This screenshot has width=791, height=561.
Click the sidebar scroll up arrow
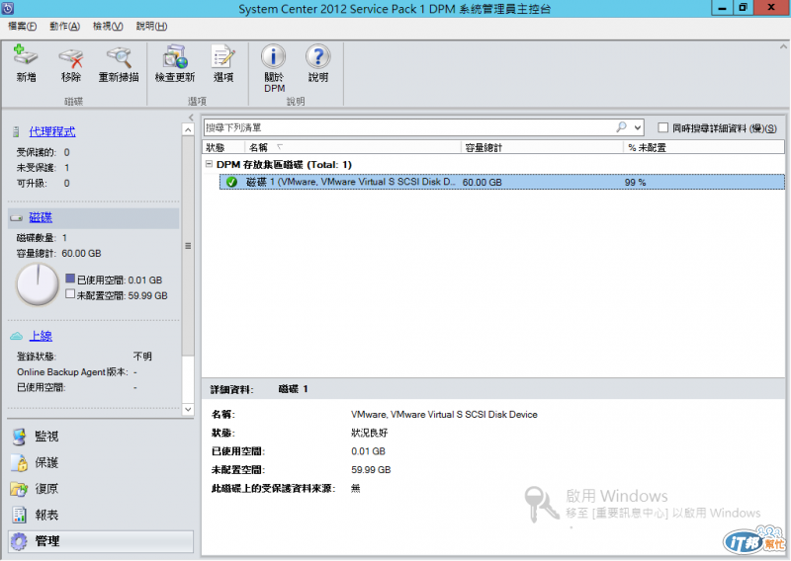(188, 130)
